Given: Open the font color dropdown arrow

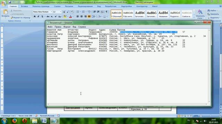Looking at the screenshot, I should [x=73, y=17].
